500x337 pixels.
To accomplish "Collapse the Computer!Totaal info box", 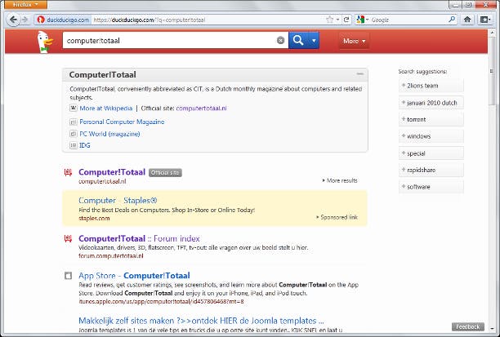I will coord(359,74).
